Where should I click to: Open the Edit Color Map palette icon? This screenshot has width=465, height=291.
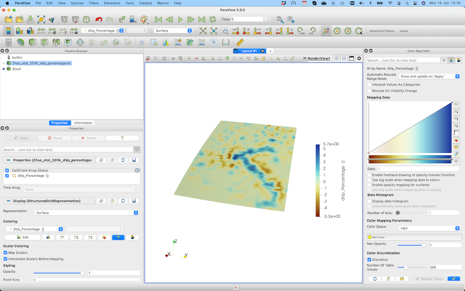[144, 20]
